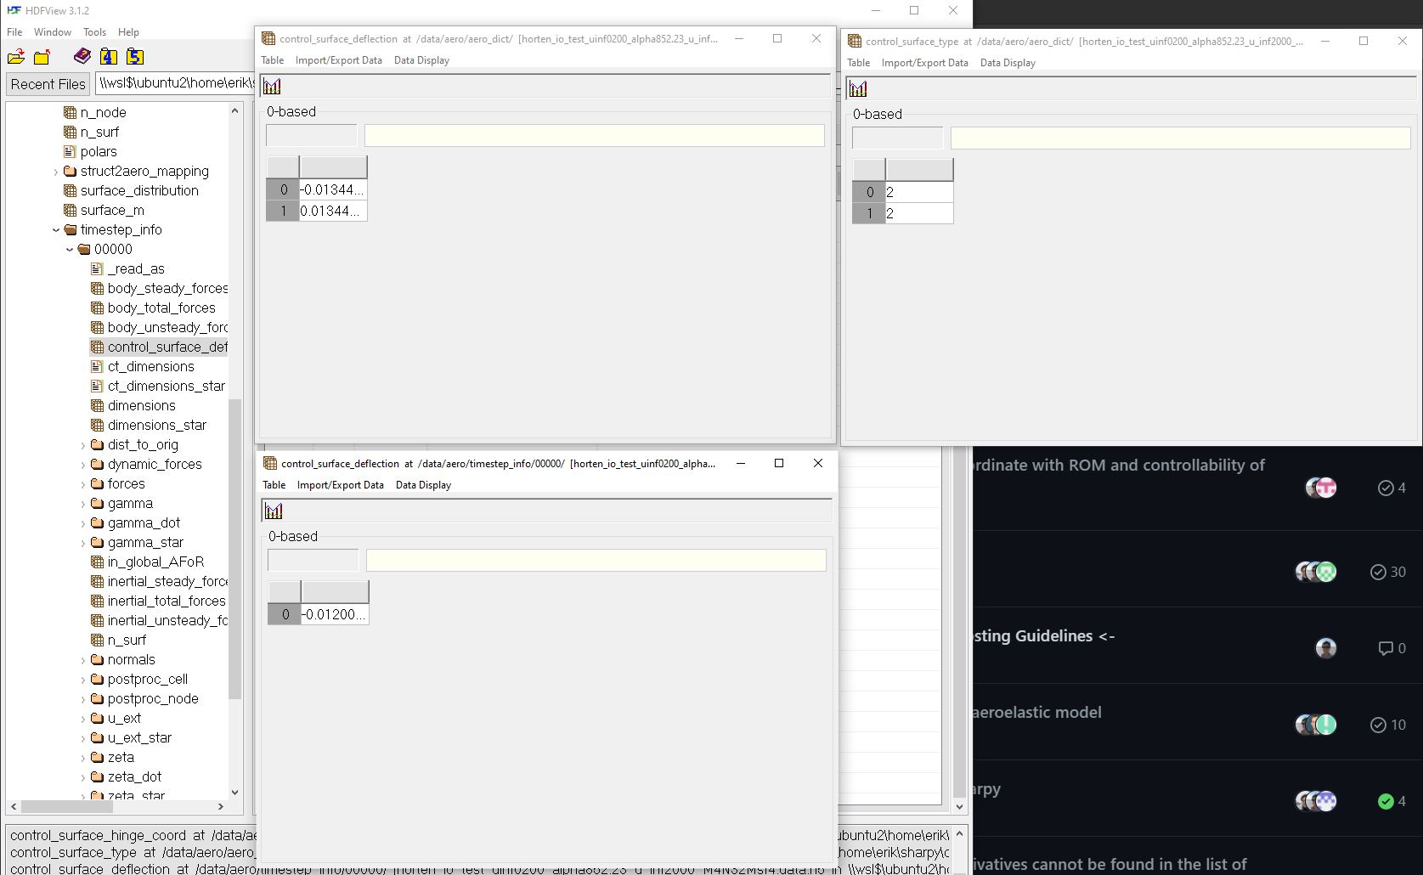Open line plot in control_surface_deflection aero_dict window
This screenshot has height=875, width=1423.
272,86
